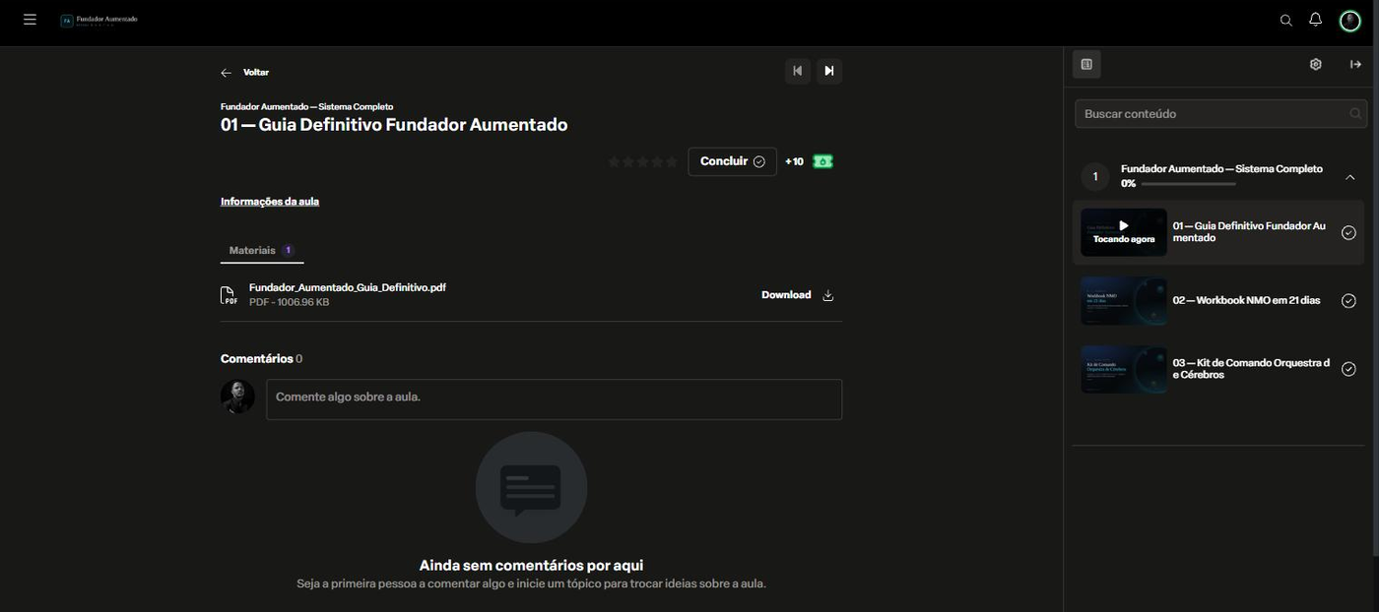Screen dimensions: 1379x612
Task: Open the notifications bell
Action: [x=1315, y=20]
